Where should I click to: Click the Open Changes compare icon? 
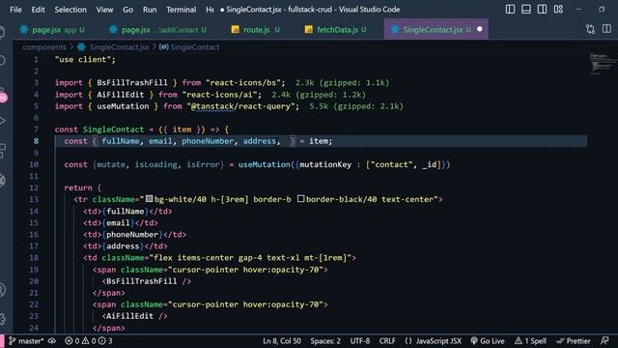[x=590, y=29]
